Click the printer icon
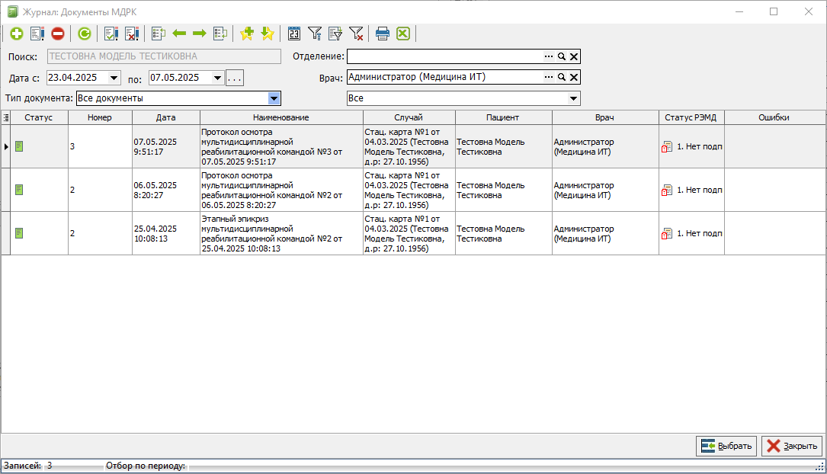 click(383, 34)
